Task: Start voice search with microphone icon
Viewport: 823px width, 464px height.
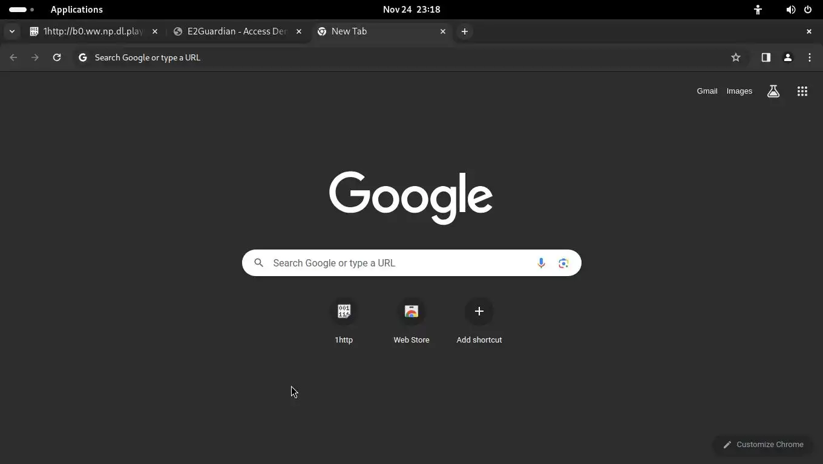Action: 541,263
